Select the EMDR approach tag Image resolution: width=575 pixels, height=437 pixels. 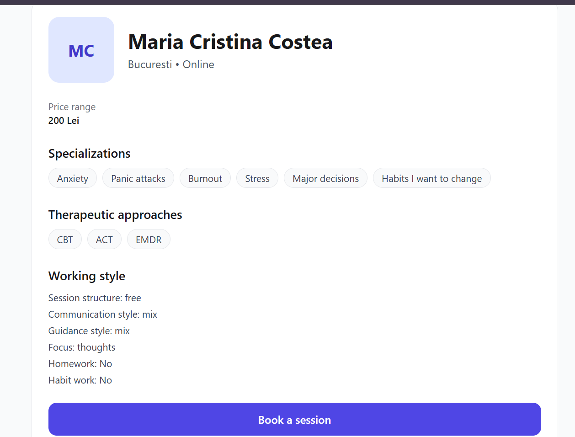149,240
